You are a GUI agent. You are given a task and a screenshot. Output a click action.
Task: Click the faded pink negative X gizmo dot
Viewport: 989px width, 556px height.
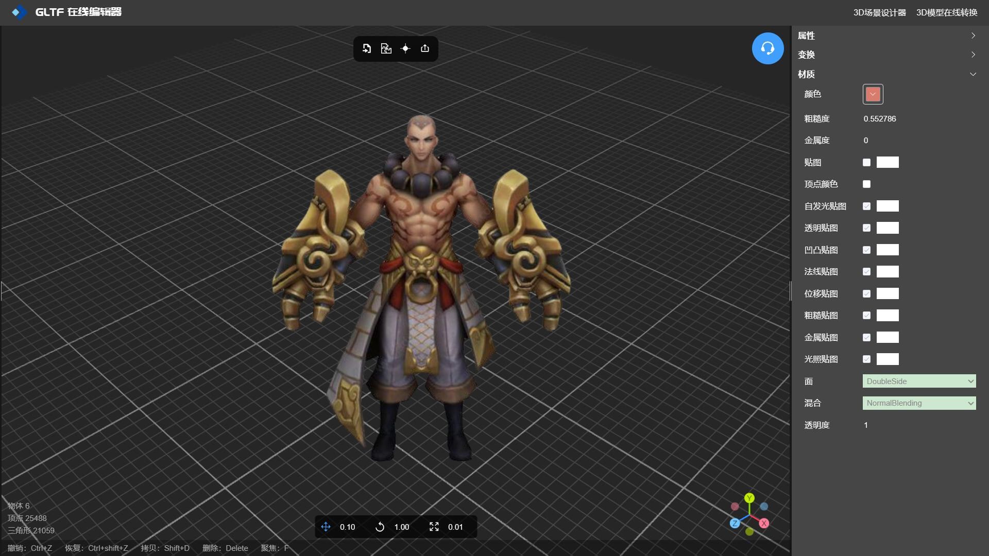click(735, 507)
